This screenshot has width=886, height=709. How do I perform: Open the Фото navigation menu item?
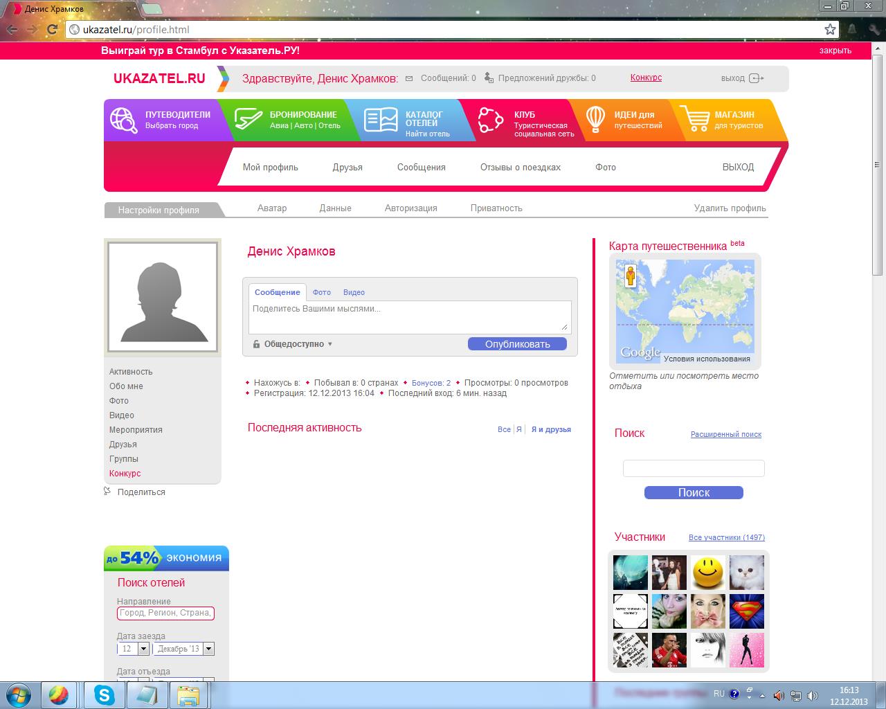pos(606,167)
